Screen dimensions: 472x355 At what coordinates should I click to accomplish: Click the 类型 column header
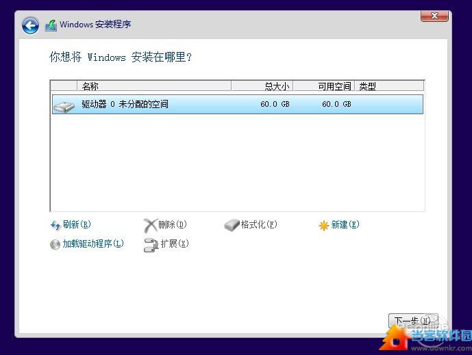coord(390,86)
